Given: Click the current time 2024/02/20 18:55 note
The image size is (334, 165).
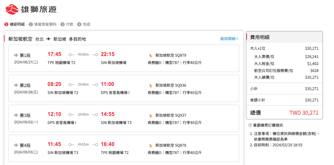Looking at the screenshot, I should 278,145.
